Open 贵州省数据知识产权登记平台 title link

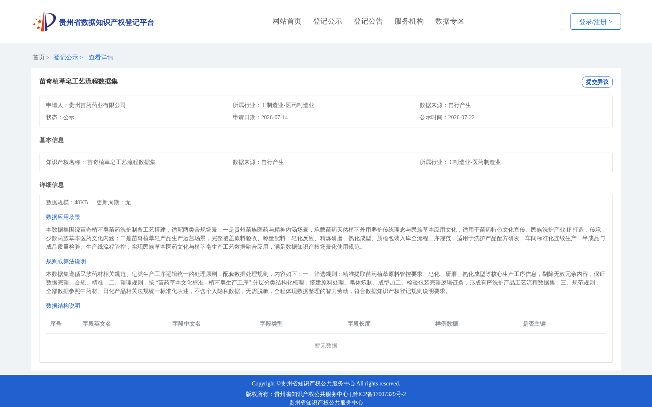pos(106,22)
